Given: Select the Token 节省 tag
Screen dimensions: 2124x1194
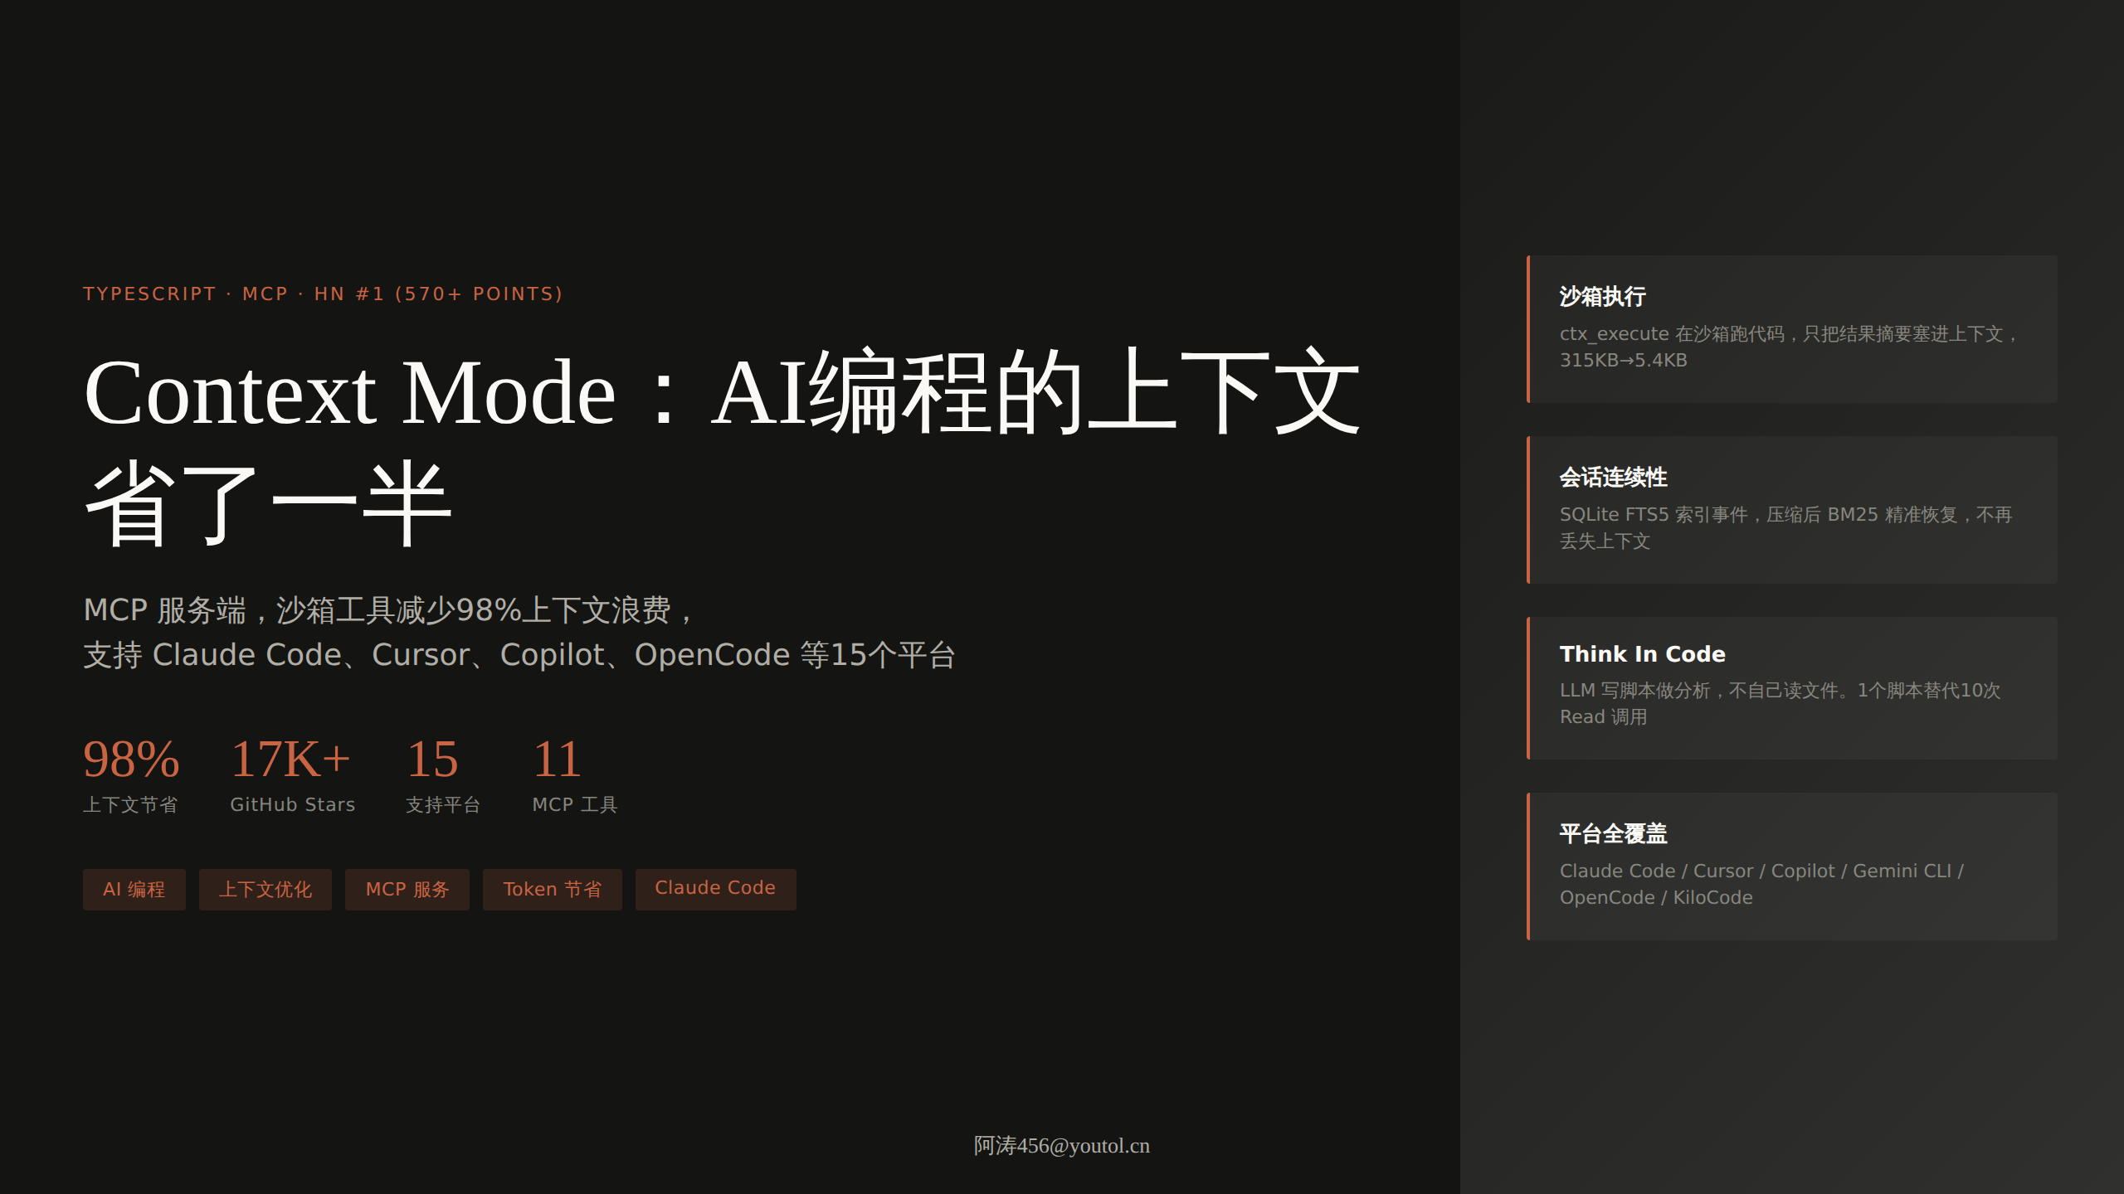Looking at the screenshot, I should (x=553, y=889).
